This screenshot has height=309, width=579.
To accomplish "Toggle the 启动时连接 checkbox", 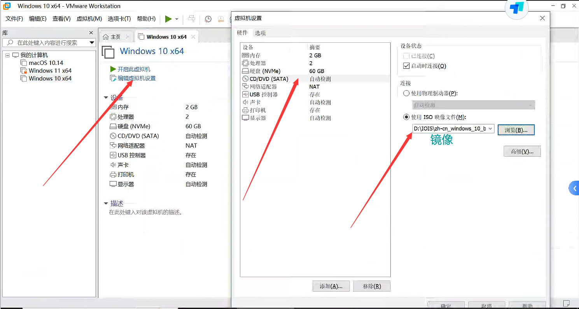I will (x=407, y=66).
